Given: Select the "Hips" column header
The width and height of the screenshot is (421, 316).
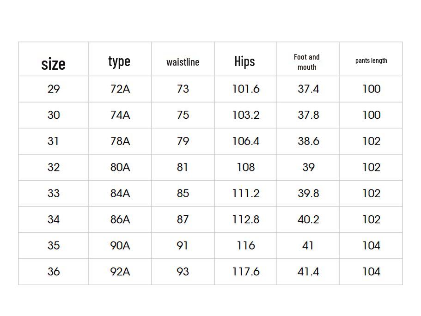Looking at the screenshot, I should tap(245, 61).
